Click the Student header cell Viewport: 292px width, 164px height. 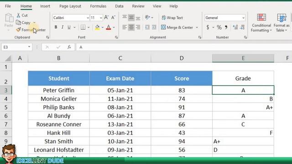(x=59, y=78)
